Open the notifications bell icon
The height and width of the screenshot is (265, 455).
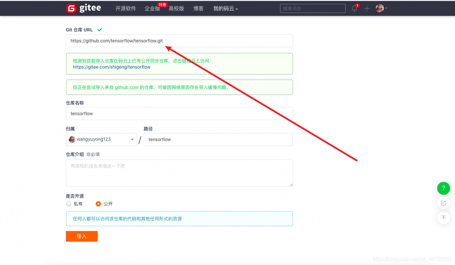click(354, 9)
